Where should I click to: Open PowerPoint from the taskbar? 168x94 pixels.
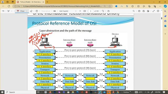(x=113, y=92)
